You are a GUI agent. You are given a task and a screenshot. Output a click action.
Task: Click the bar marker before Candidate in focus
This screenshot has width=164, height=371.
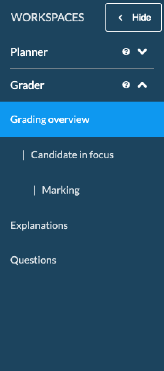click(x=23, y=155)
